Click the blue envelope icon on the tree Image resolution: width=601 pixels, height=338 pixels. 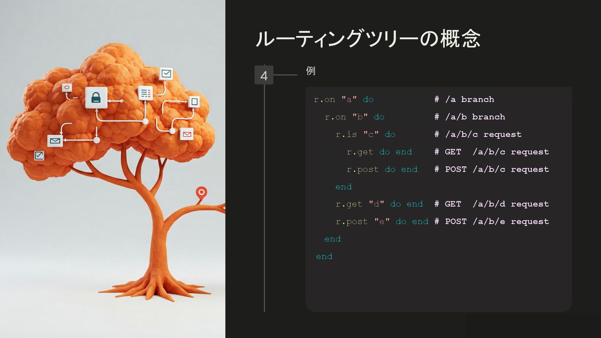pos(55,141)
